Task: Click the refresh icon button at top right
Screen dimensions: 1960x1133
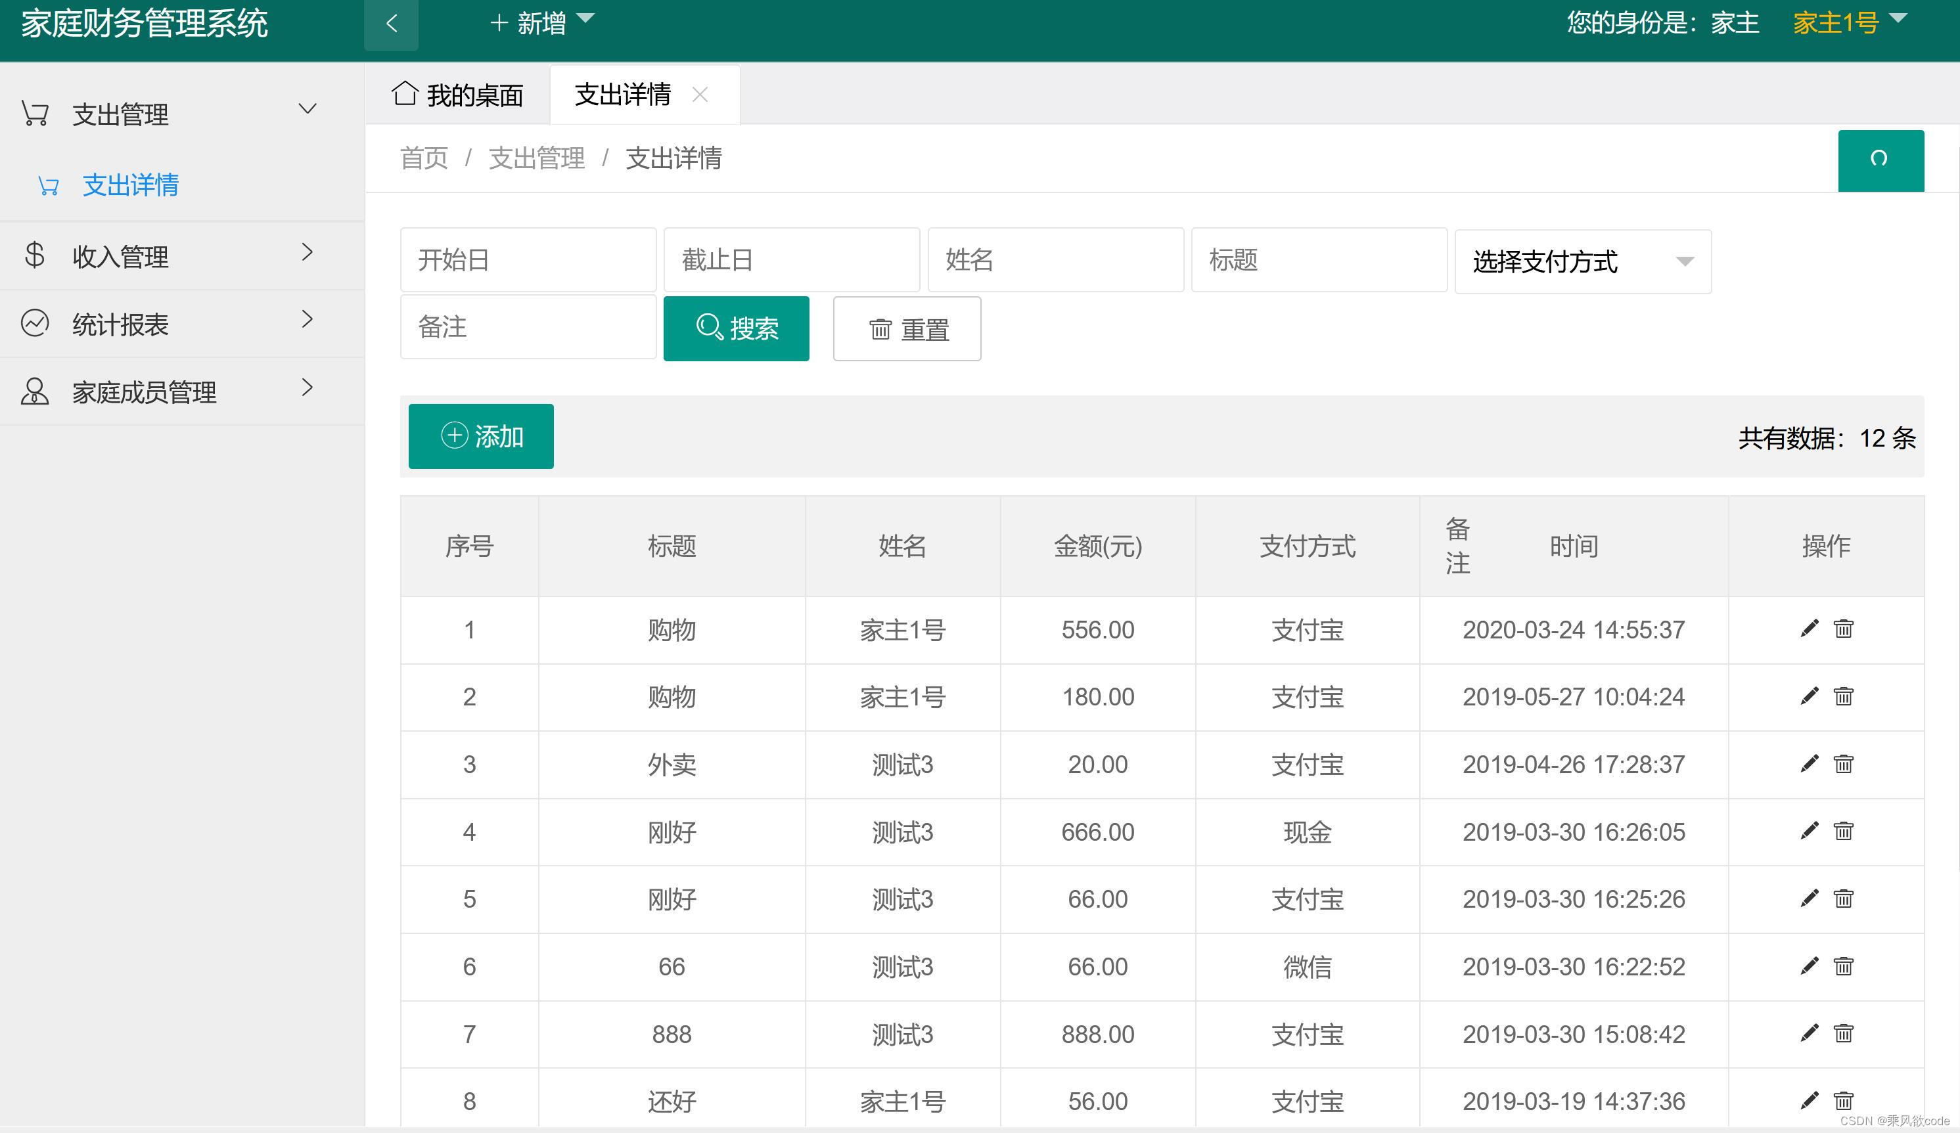Action: coord(1880,160)
